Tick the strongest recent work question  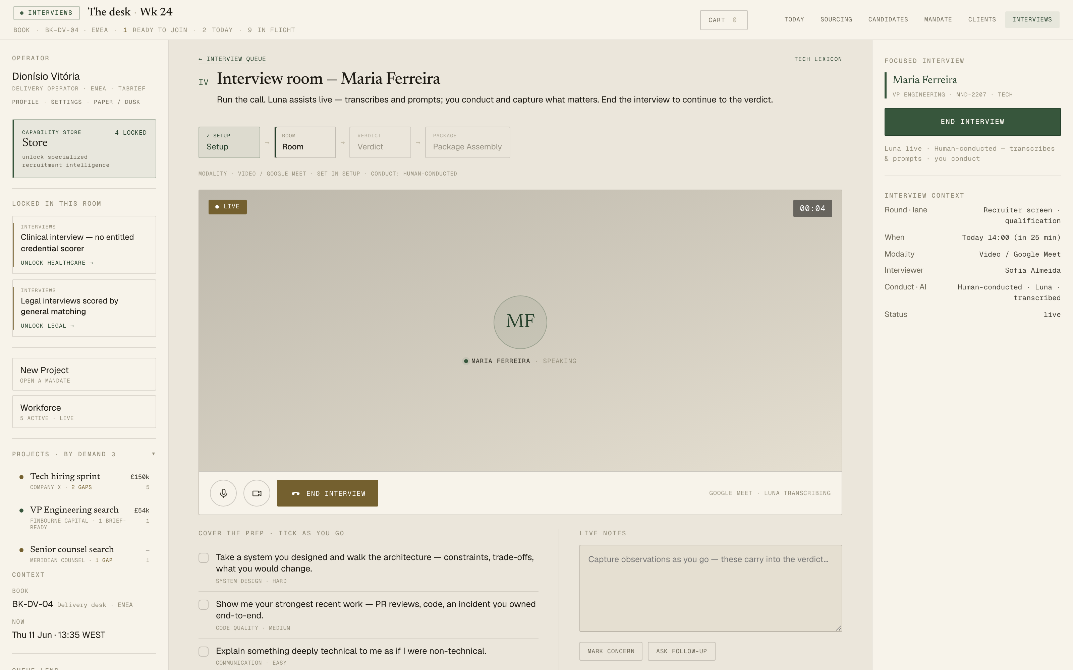[204, 605]
